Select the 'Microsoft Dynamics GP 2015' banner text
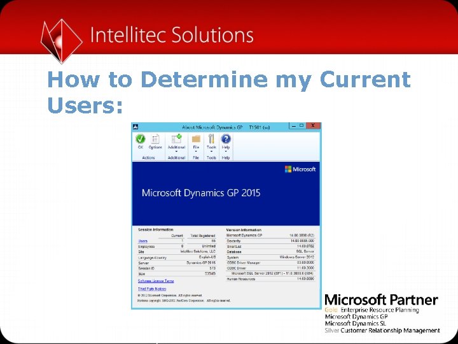458x344 pixels. (201, 193)
